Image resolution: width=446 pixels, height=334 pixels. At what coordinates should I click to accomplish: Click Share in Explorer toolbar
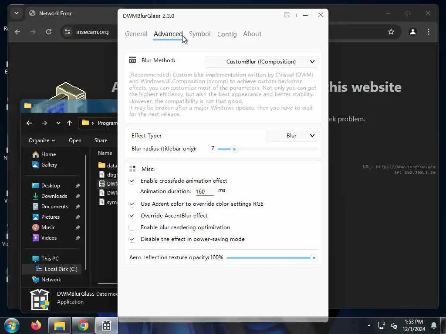[x=101, y=140]
